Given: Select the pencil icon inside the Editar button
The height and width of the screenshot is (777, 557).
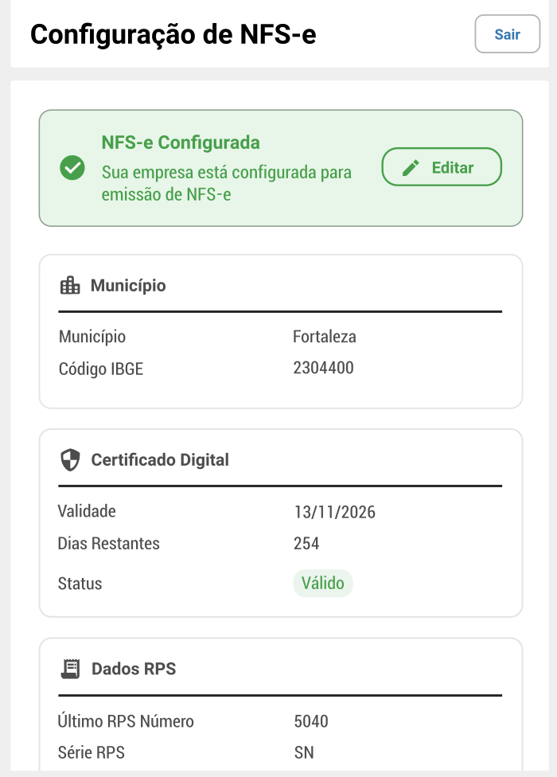Looking at the screenshot, I should pyautogui.click(x=409, y=167).
